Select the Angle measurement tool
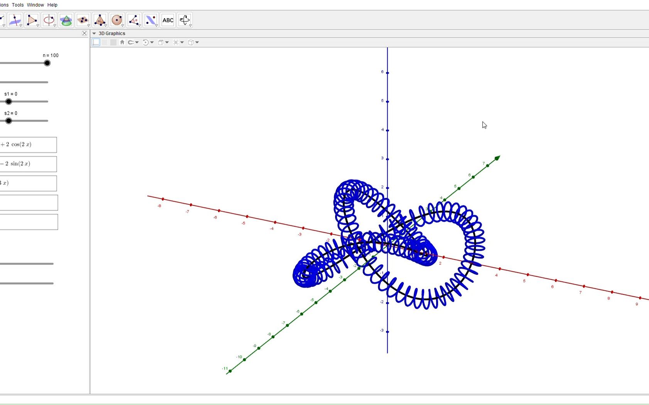This screenshot has width=649, height=405. click(x=134, y=20)
